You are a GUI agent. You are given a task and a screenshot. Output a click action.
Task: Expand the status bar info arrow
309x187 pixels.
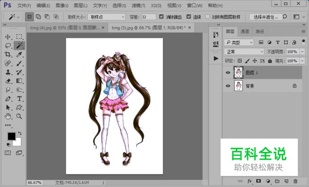coord(103,183)
